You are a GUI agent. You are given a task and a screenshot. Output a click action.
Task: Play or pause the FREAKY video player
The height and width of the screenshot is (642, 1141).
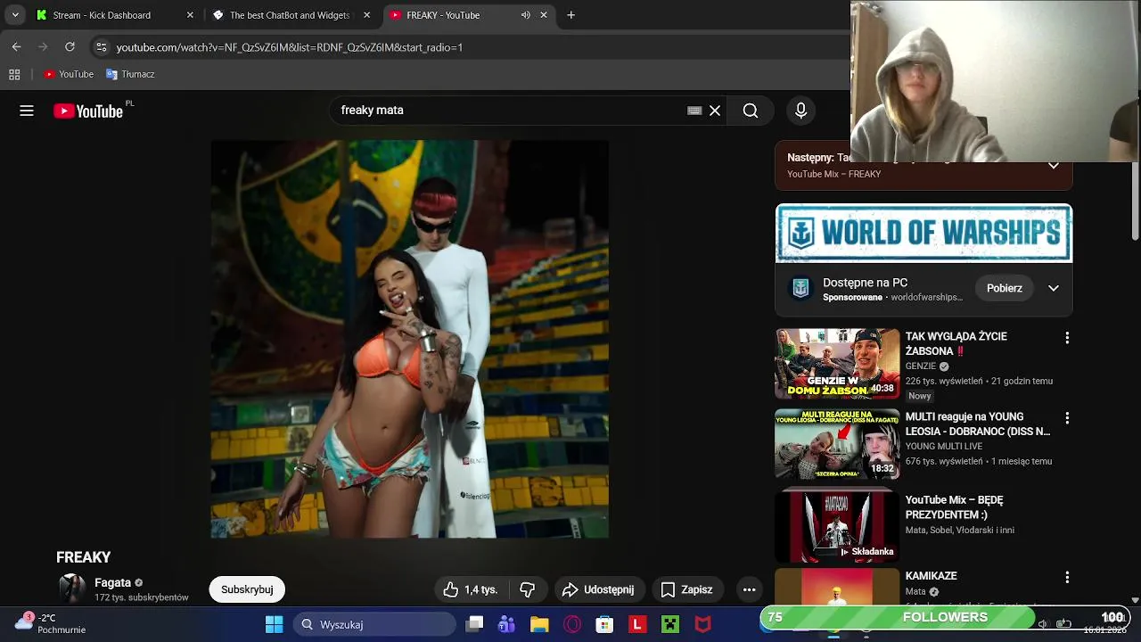click(x=410, y=339)
